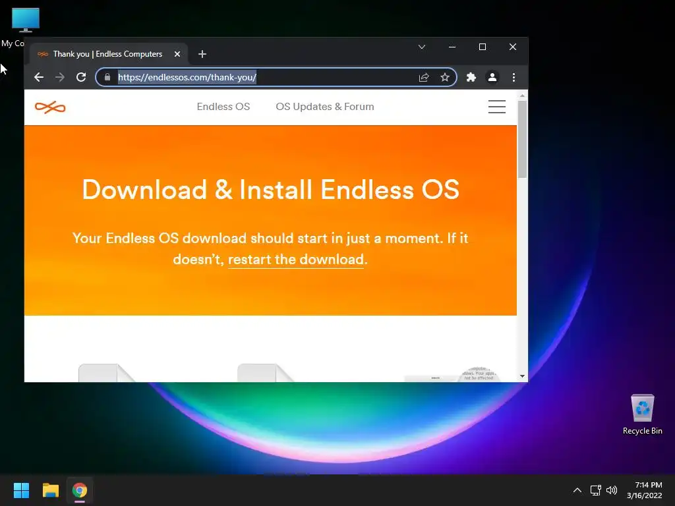
Task: Open a new browser tab
Action: [x=202, y=54]
